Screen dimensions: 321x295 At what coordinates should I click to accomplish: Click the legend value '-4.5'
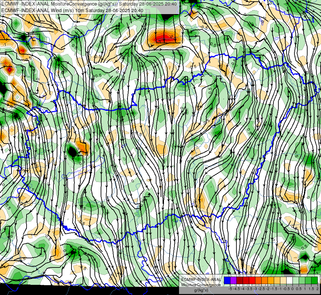pos(236,289)
